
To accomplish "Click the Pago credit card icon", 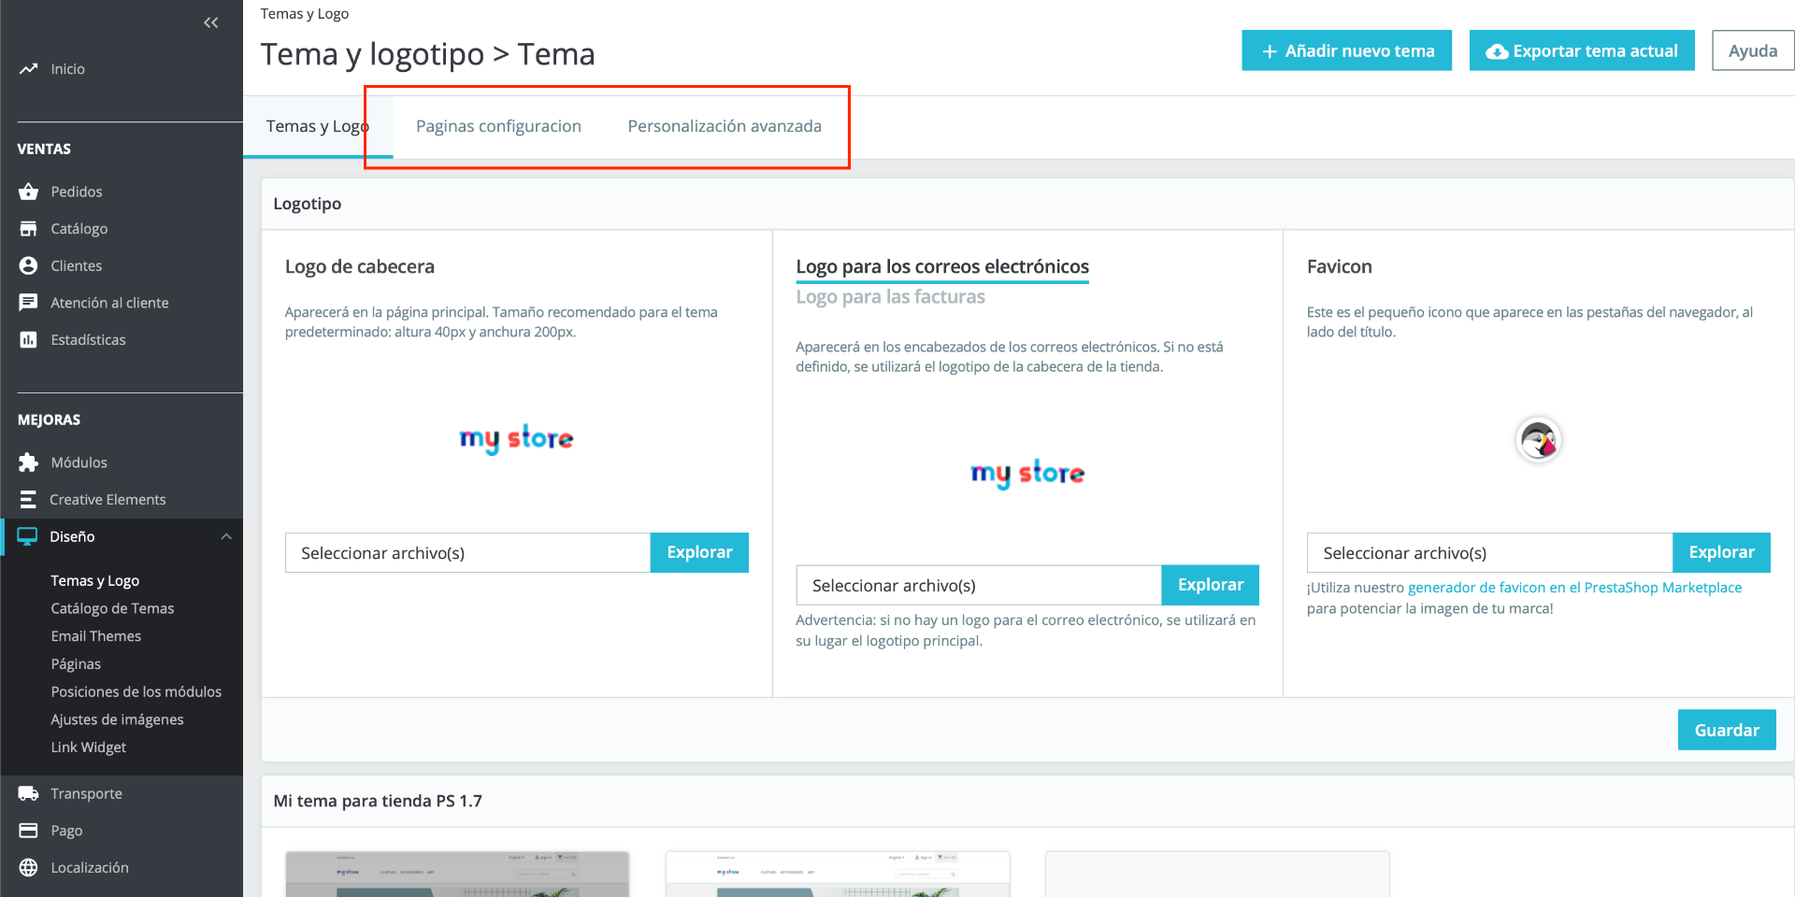I will pos(29,831).
